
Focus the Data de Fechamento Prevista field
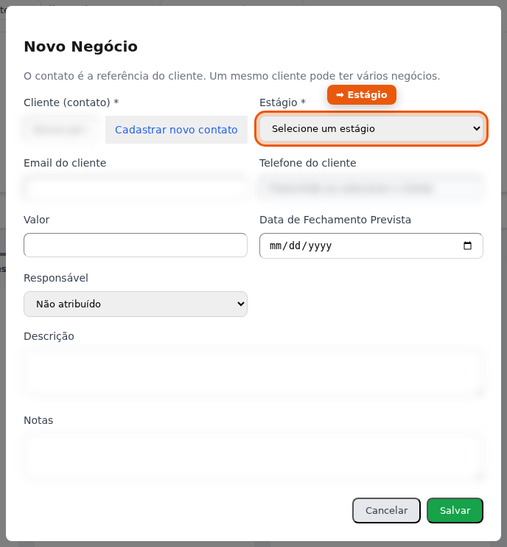point(371,245)
